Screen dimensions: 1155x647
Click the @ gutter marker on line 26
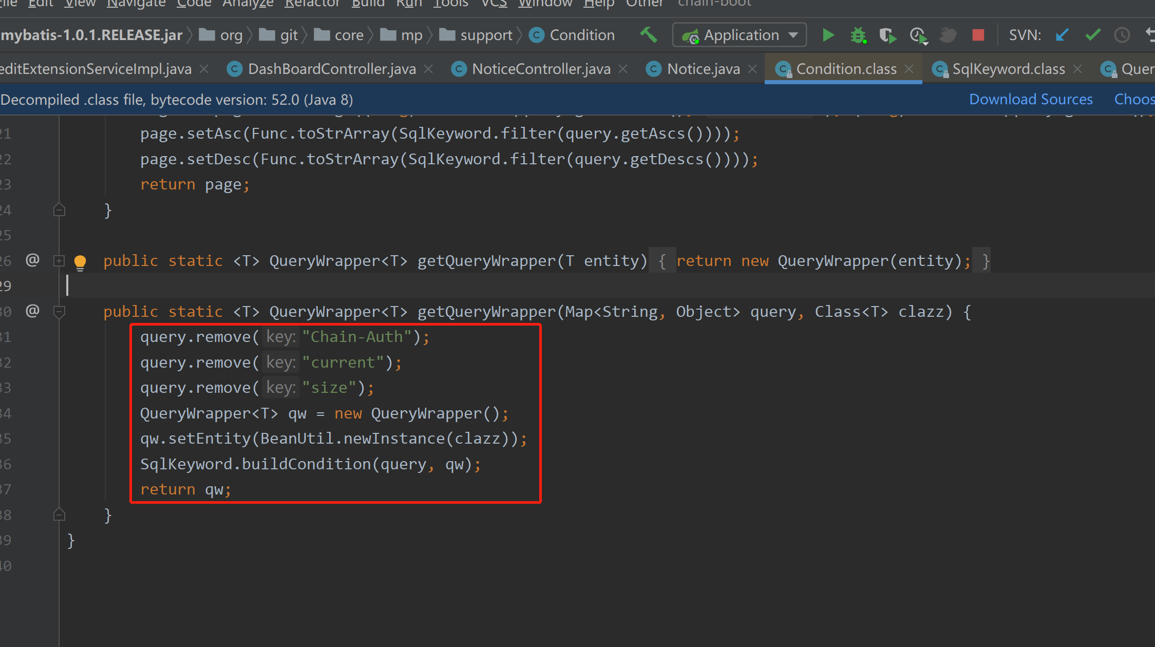32,260
